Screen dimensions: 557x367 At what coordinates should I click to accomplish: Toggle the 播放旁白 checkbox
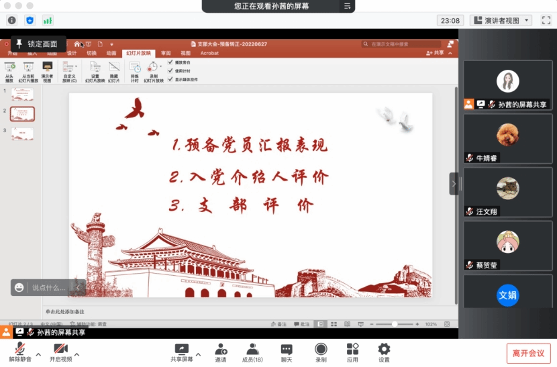click(x=170, y=62)
